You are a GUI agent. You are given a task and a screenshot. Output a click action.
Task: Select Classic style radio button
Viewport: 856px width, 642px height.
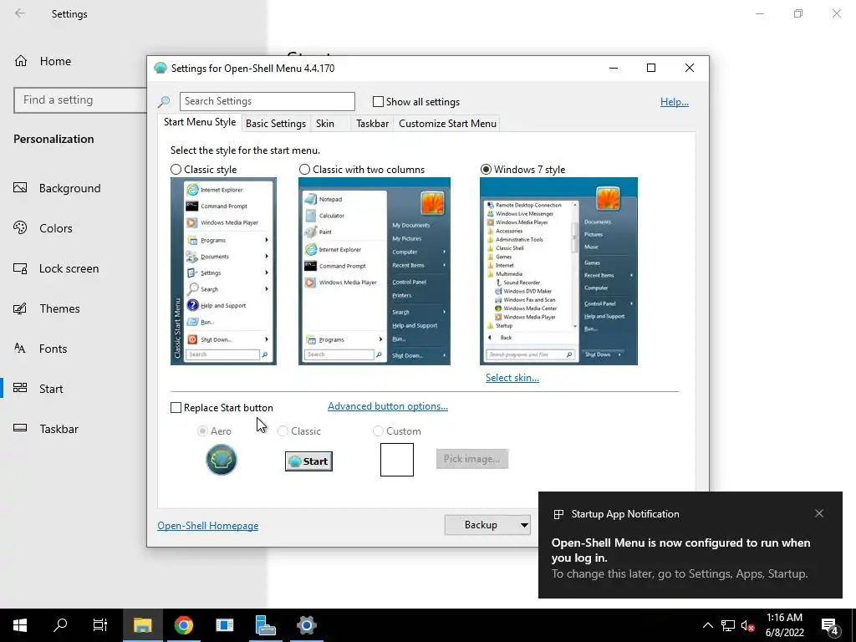[176, 169]
